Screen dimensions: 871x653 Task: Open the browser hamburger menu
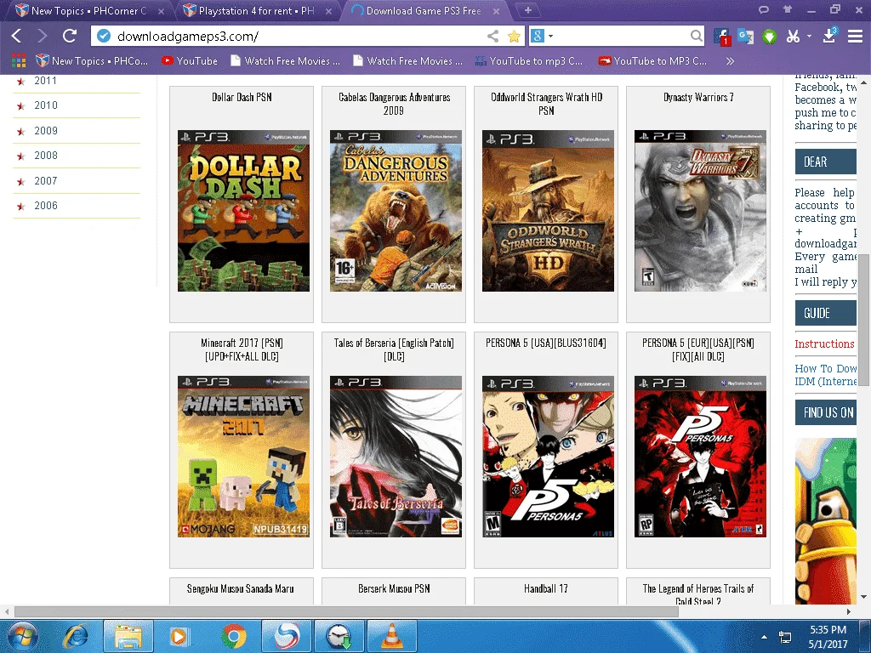[x=855, y=36]
